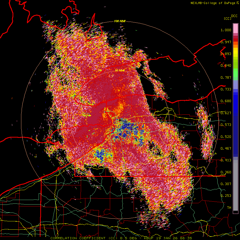Select the 0.253 scale value

226,196
